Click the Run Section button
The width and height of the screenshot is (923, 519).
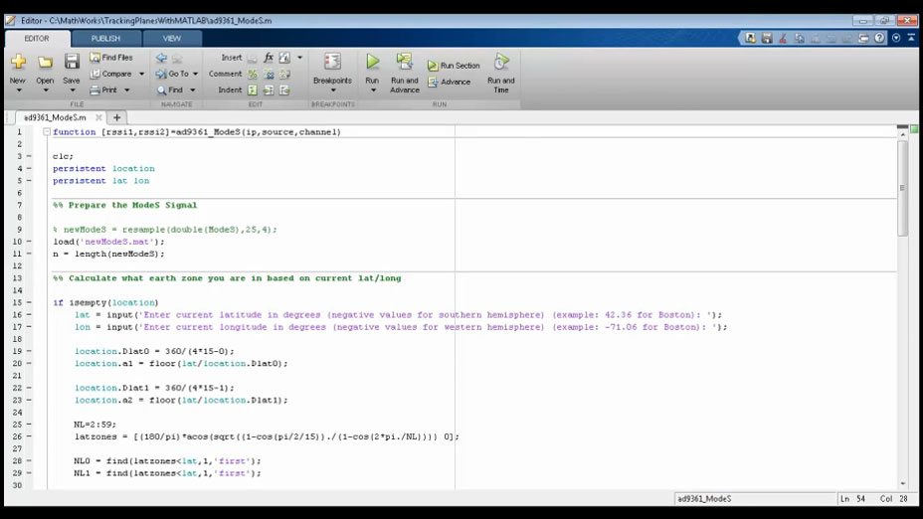454,66
